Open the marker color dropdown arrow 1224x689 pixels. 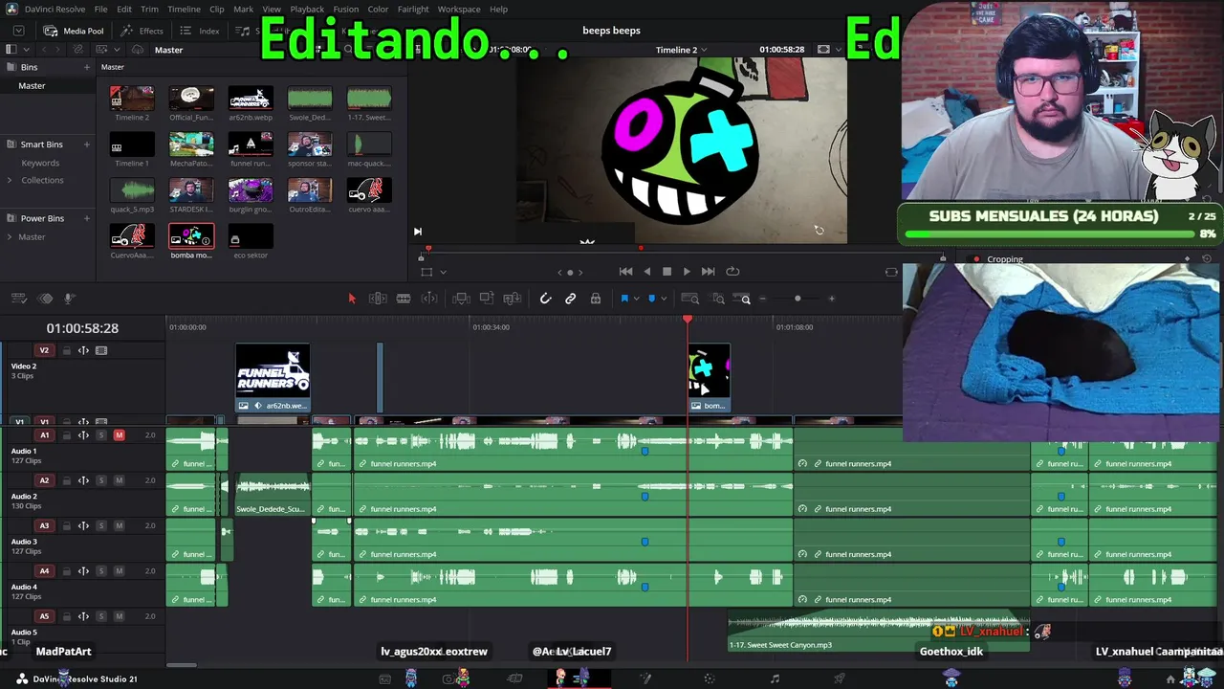pos(664,299)
